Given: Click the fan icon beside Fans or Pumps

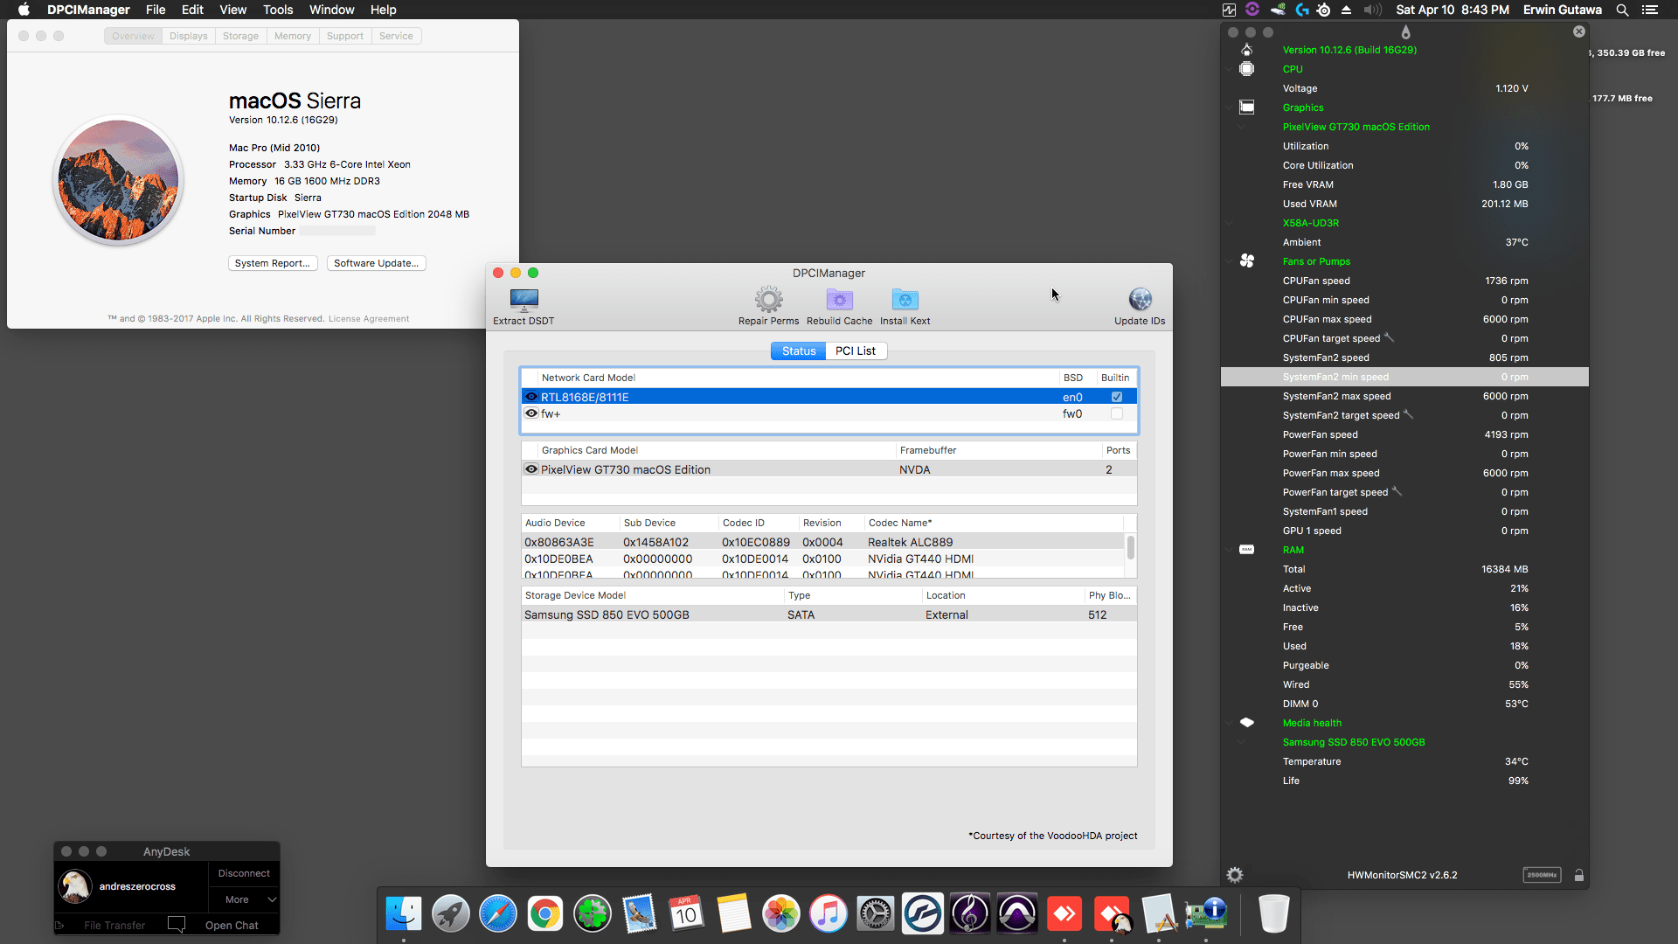Looking at the screenshot, I should (1247, 260).
